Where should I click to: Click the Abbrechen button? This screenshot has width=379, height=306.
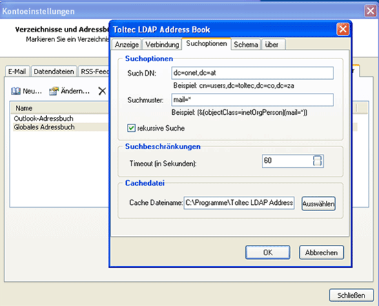321,252
